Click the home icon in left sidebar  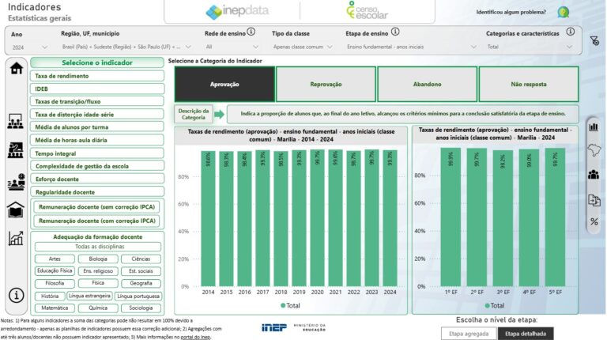(x=15, y=68)
